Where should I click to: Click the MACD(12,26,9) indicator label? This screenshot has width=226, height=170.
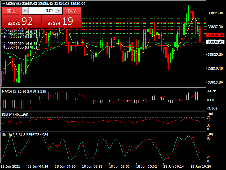coord(24,91)
